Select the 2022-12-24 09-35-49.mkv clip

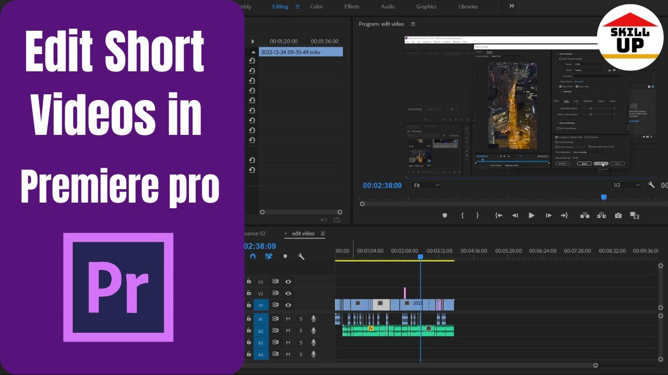tap(301, 52)
